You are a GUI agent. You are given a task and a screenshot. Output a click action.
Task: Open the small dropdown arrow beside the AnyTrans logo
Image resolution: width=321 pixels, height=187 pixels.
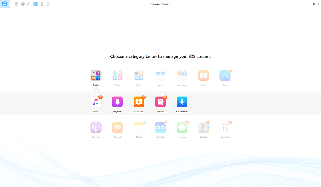(10, 4)
